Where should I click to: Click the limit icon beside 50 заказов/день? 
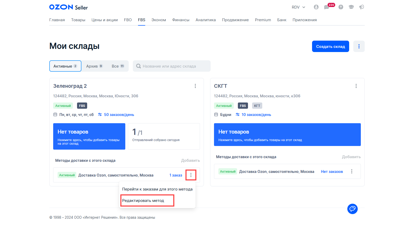pos(100,114)
